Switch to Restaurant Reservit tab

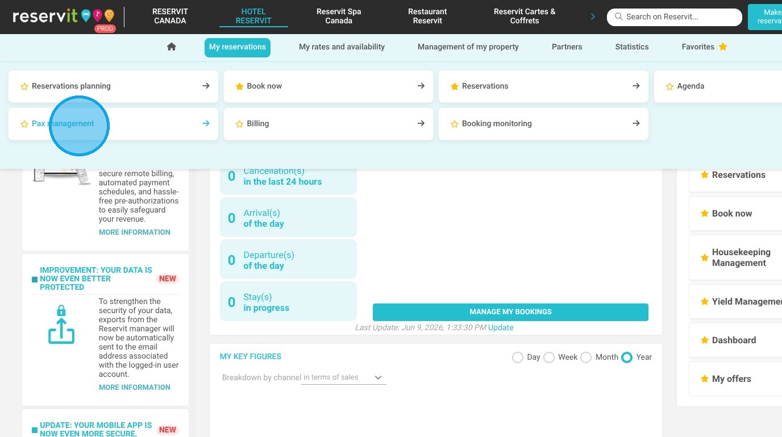[427, 16]
